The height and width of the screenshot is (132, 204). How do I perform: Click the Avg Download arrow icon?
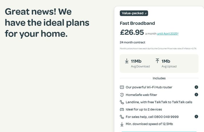click(x=127, y=61)
